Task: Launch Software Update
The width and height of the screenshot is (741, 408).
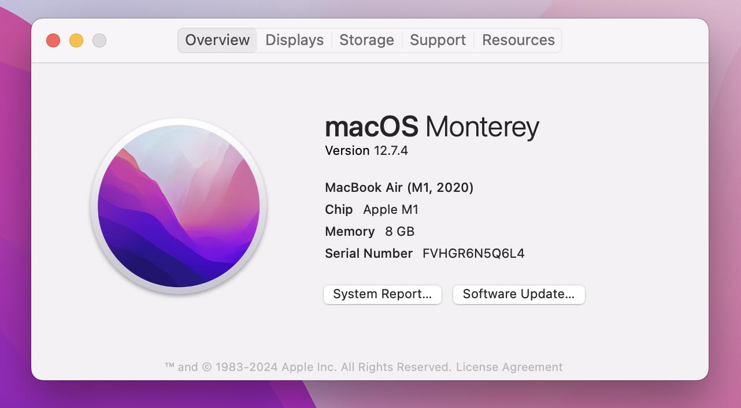Action: pos(518,294)
